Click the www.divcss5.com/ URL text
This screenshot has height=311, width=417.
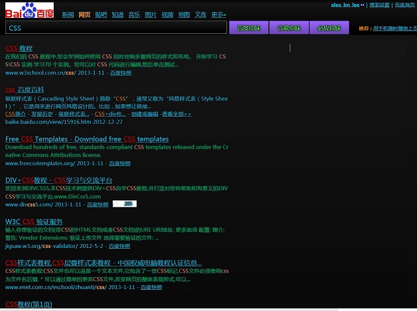coord(29,205)
